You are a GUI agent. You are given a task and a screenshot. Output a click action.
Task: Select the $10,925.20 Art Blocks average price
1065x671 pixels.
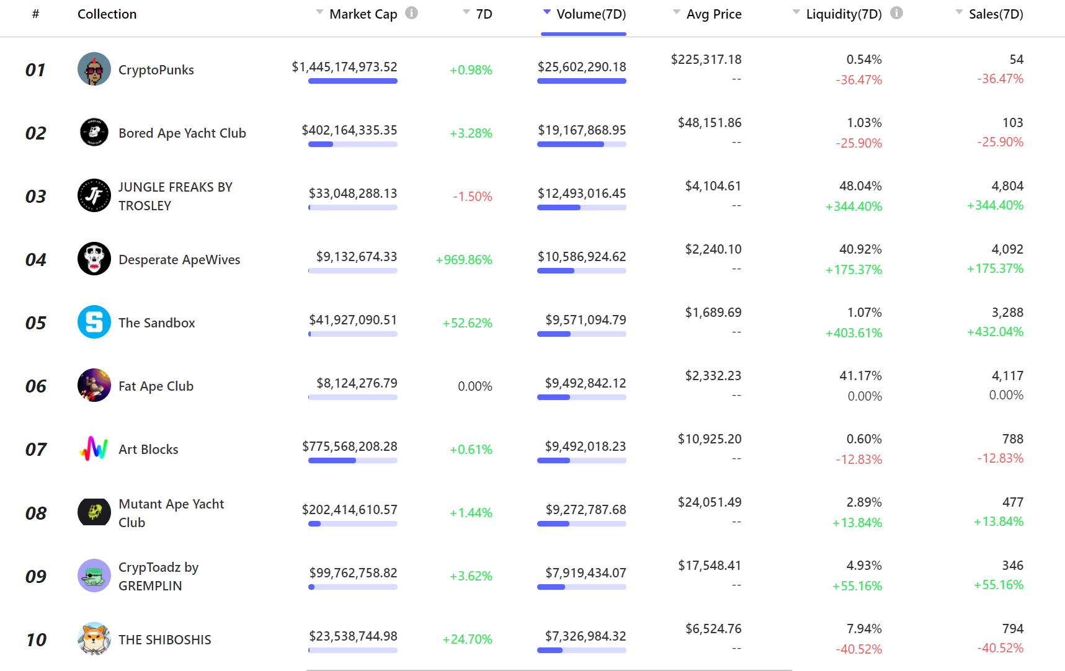(710, 438)
